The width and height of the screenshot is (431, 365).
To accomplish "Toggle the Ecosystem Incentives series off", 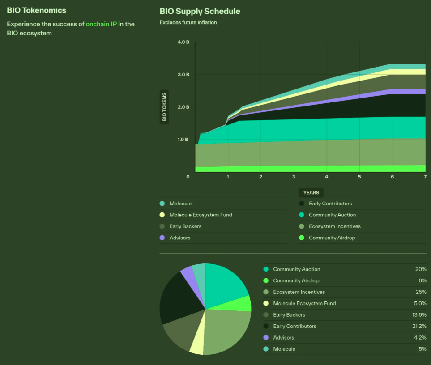I will [x=334, y=226].
